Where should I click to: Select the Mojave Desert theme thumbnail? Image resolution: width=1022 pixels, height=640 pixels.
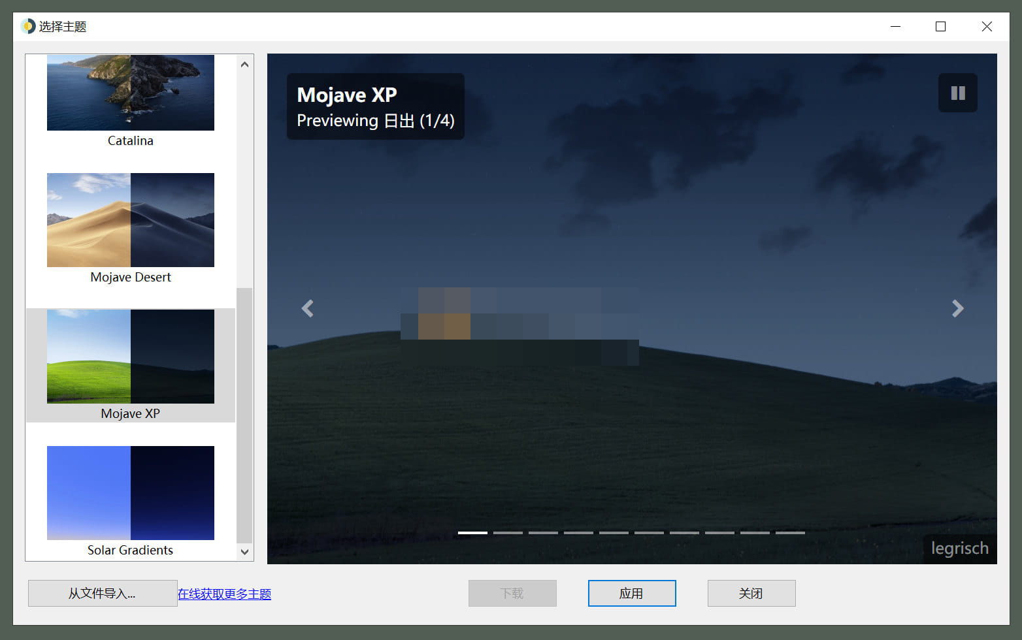[x=130, y=220]
